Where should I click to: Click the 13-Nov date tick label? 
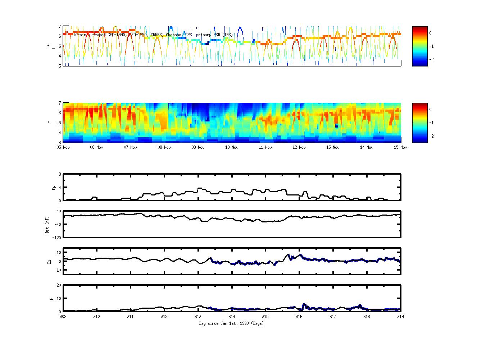tap(333, 147)
